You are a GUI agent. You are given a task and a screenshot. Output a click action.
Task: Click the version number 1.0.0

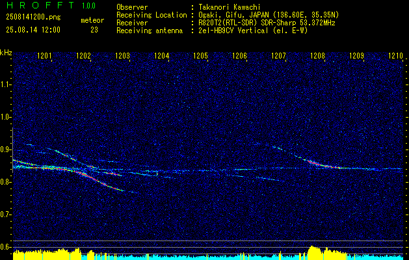[x=88, y=5]
